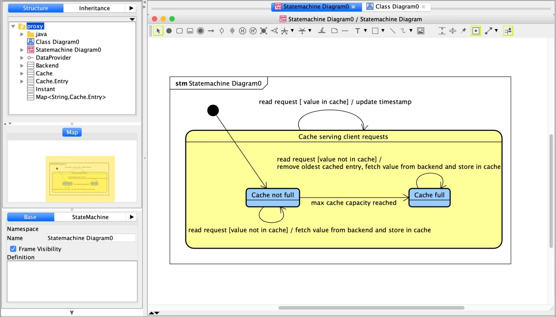The width and height of the screenshot is (556, 317).
Task: Open Class Diagram0 icon in tree
Action: [x=30, y=42]
